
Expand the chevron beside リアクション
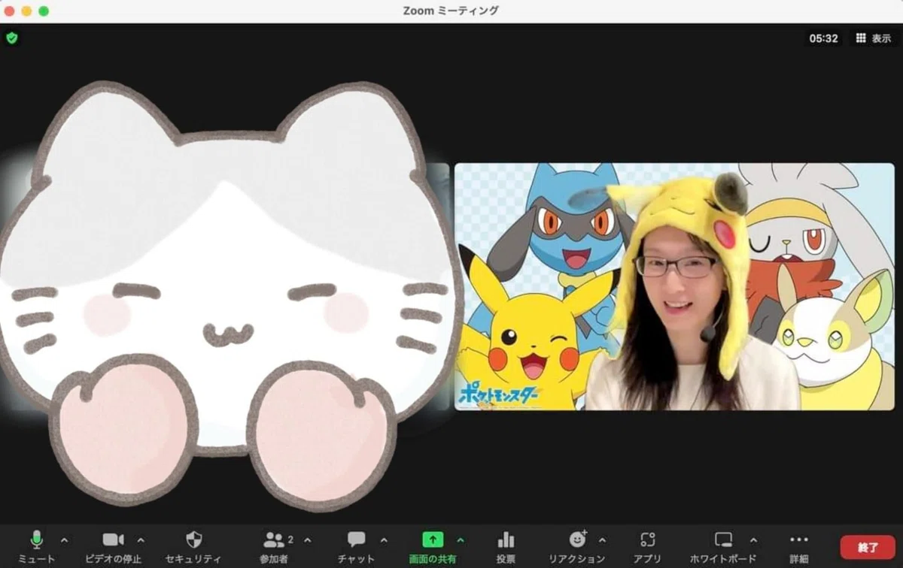[602, 540]
